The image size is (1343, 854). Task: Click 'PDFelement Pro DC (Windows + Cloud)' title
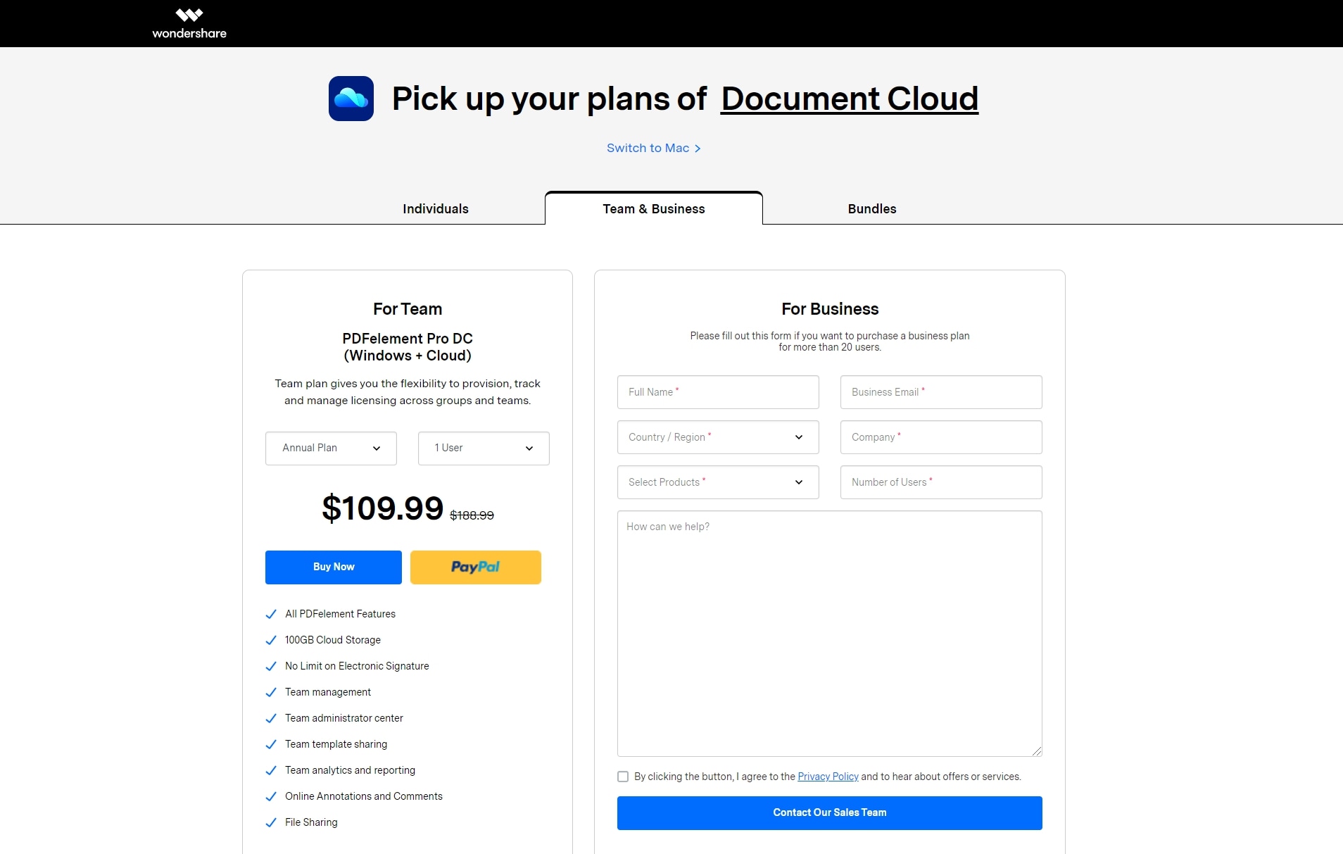(x=408, y=347)
